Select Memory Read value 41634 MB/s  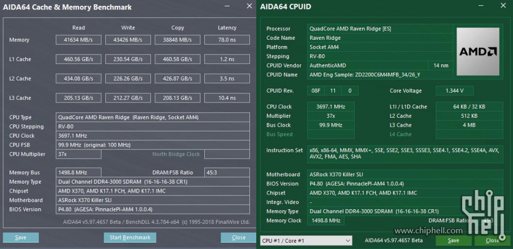click(79, 40)
